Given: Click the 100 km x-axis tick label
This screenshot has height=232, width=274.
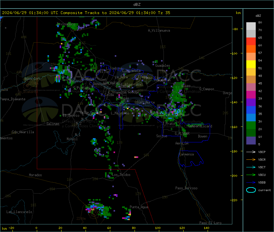Looking at the screenshot, I should pos(158,228).
